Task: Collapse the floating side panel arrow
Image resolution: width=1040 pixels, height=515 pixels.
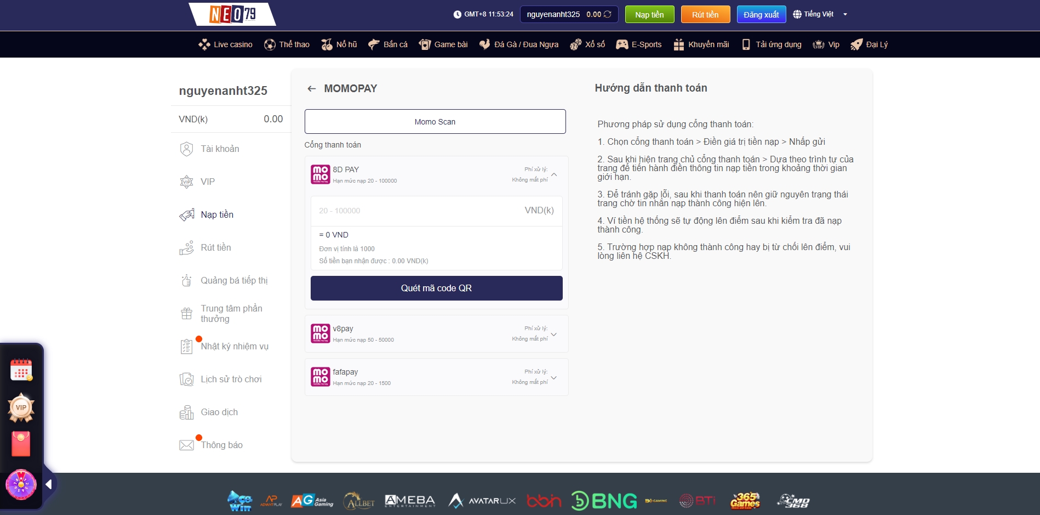Action: (x=49, y=484)
